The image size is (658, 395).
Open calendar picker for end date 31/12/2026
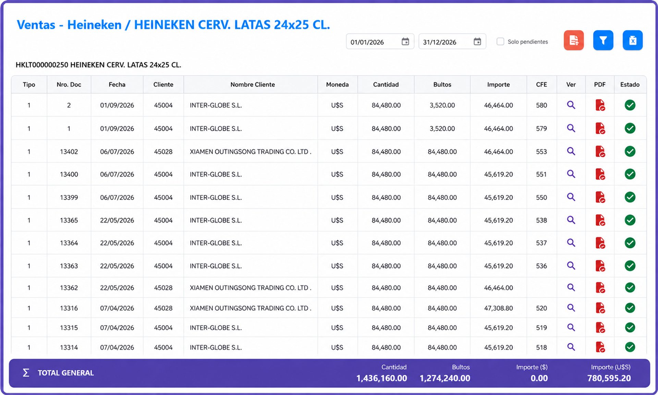tap(477, 41)
